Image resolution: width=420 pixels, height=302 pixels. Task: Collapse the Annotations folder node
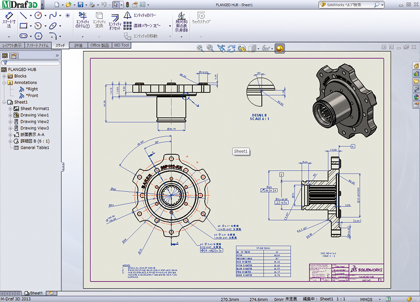(x=4, y=82)
